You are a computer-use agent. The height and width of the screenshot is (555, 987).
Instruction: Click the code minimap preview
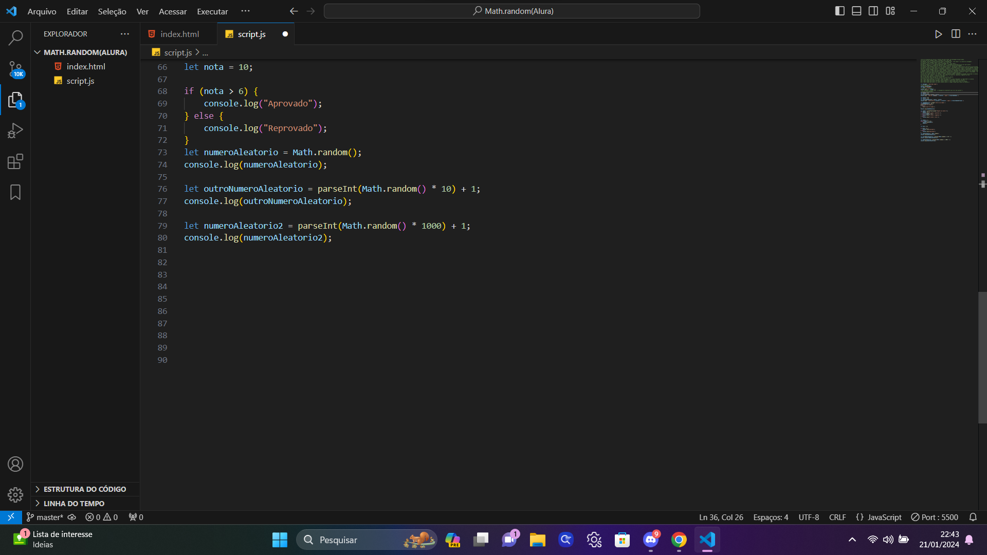tap(949, 100)
